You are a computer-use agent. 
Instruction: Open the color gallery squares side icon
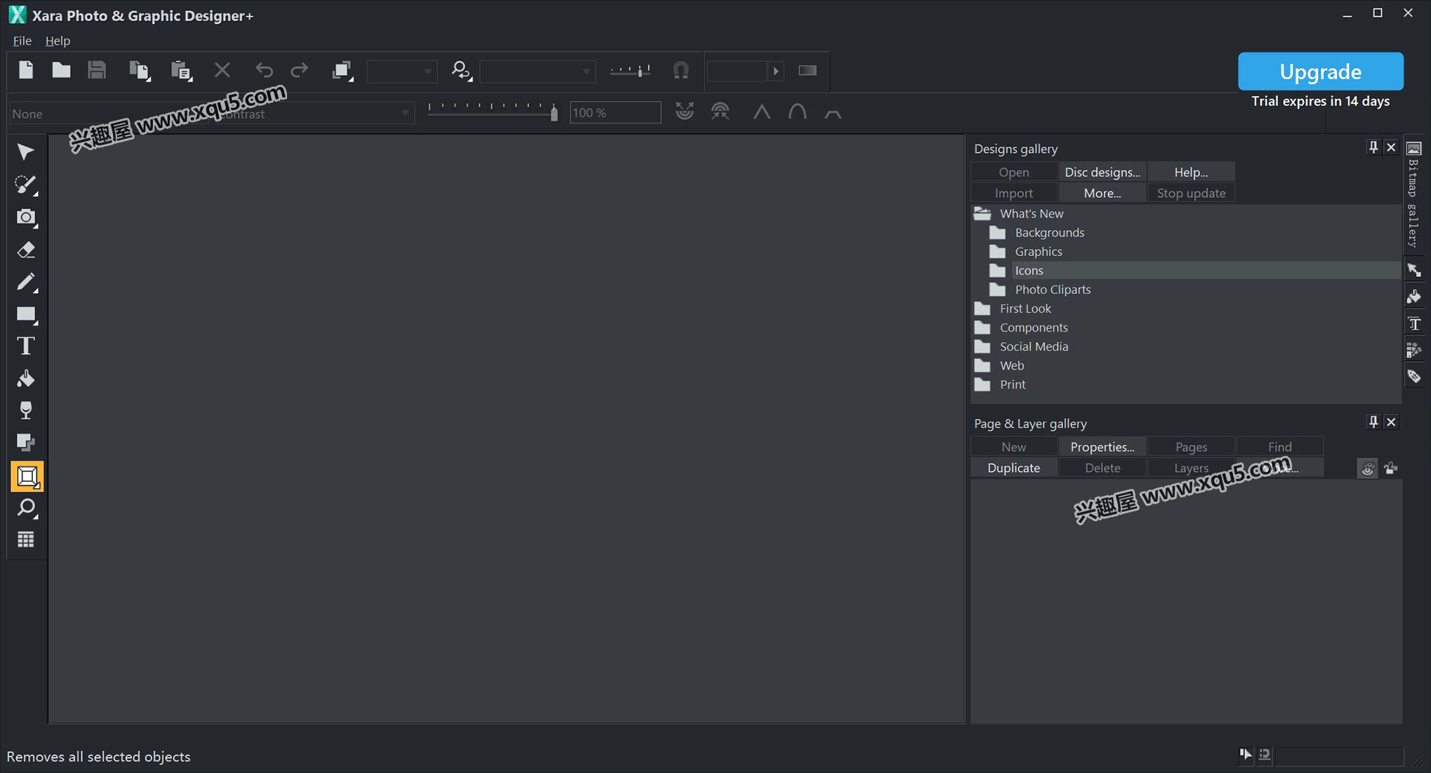[x=1413, y=350]
